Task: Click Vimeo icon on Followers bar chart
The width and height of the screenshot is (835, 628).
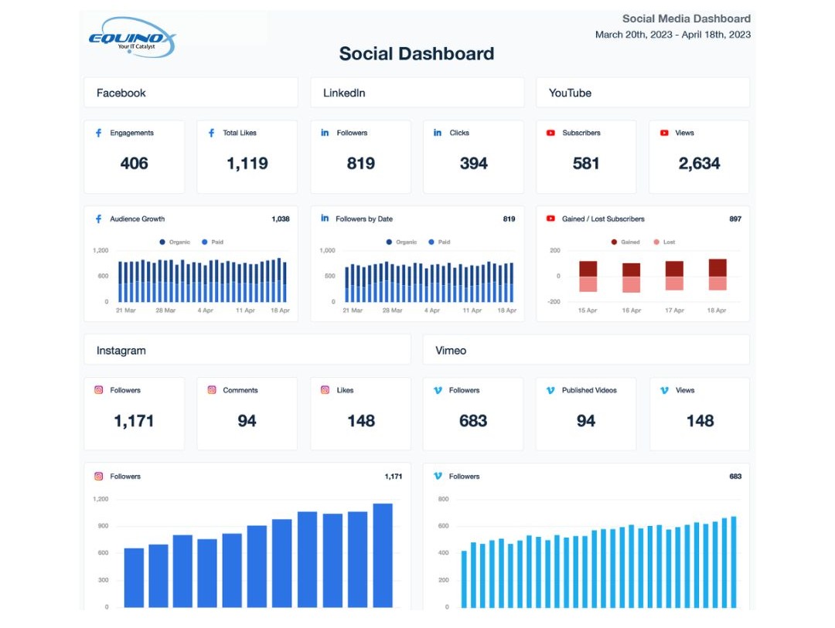Action: [x=438, y=477]
